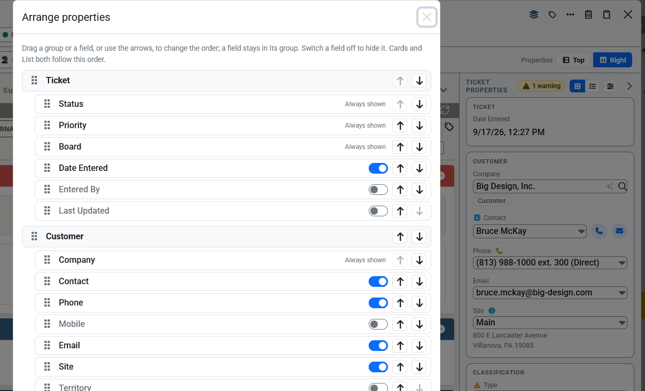Switch off the Site field toggle
This screenshot has height=391, width=645.
(x=378, y=367)
